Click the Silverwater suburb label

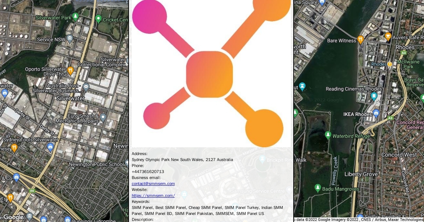coord(70,98)
